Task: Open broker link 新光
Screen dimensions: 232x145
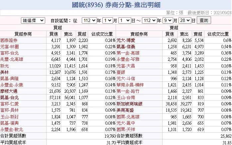Action: pyautogui.click(x=5, y=66)
